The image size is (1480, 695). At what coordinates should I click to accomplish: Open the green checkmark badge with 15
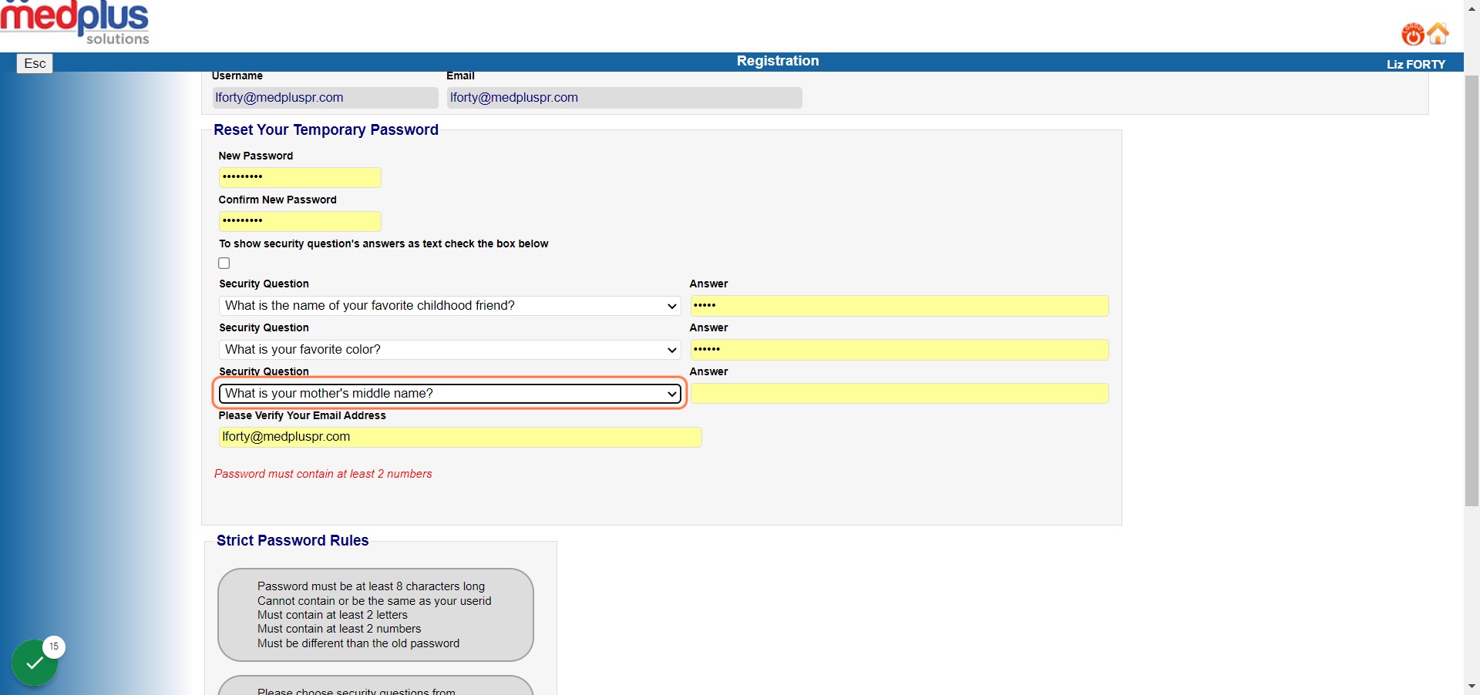(x=35, y=663)
